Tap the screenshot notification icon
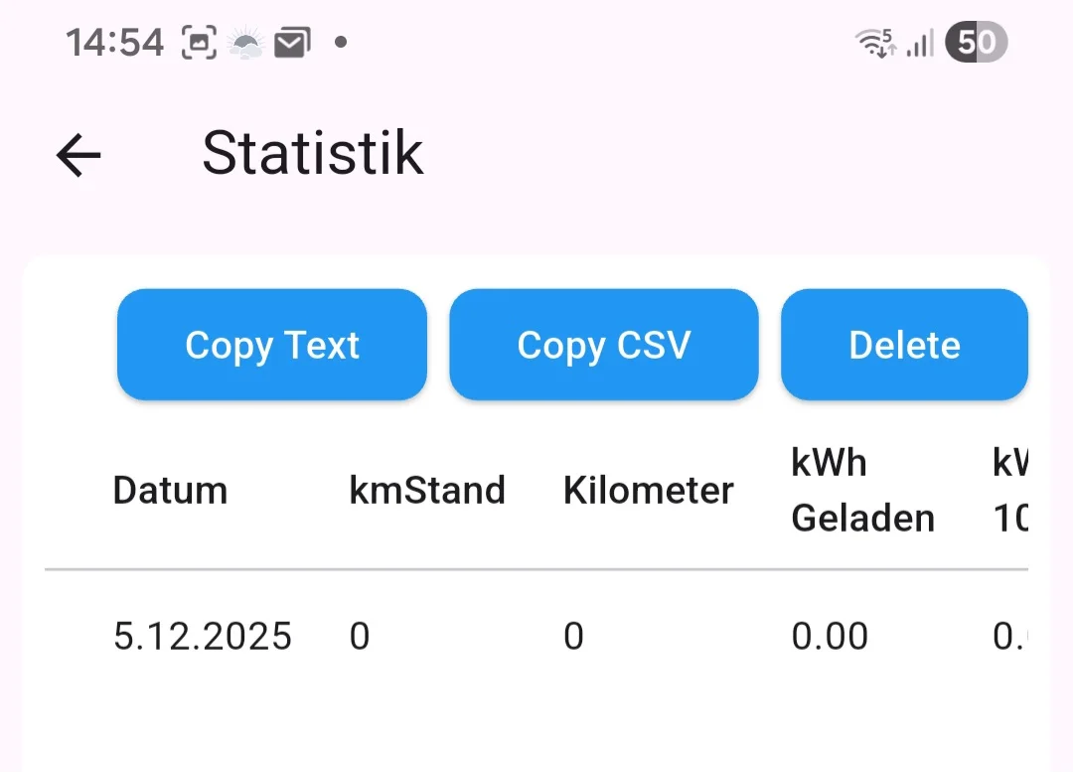Image resolution: width=1073 pixels, height=772 pixels. pos(199,43)
